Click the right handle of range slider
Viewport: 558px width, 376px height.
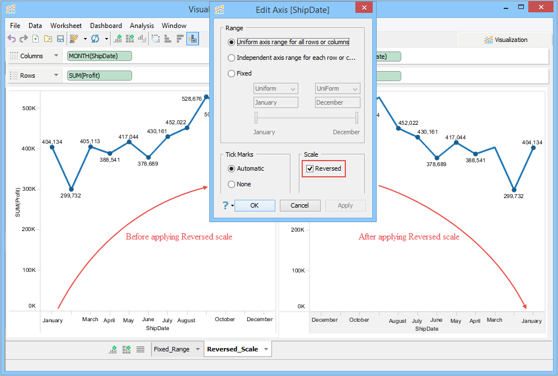click(x=357, y=117)
